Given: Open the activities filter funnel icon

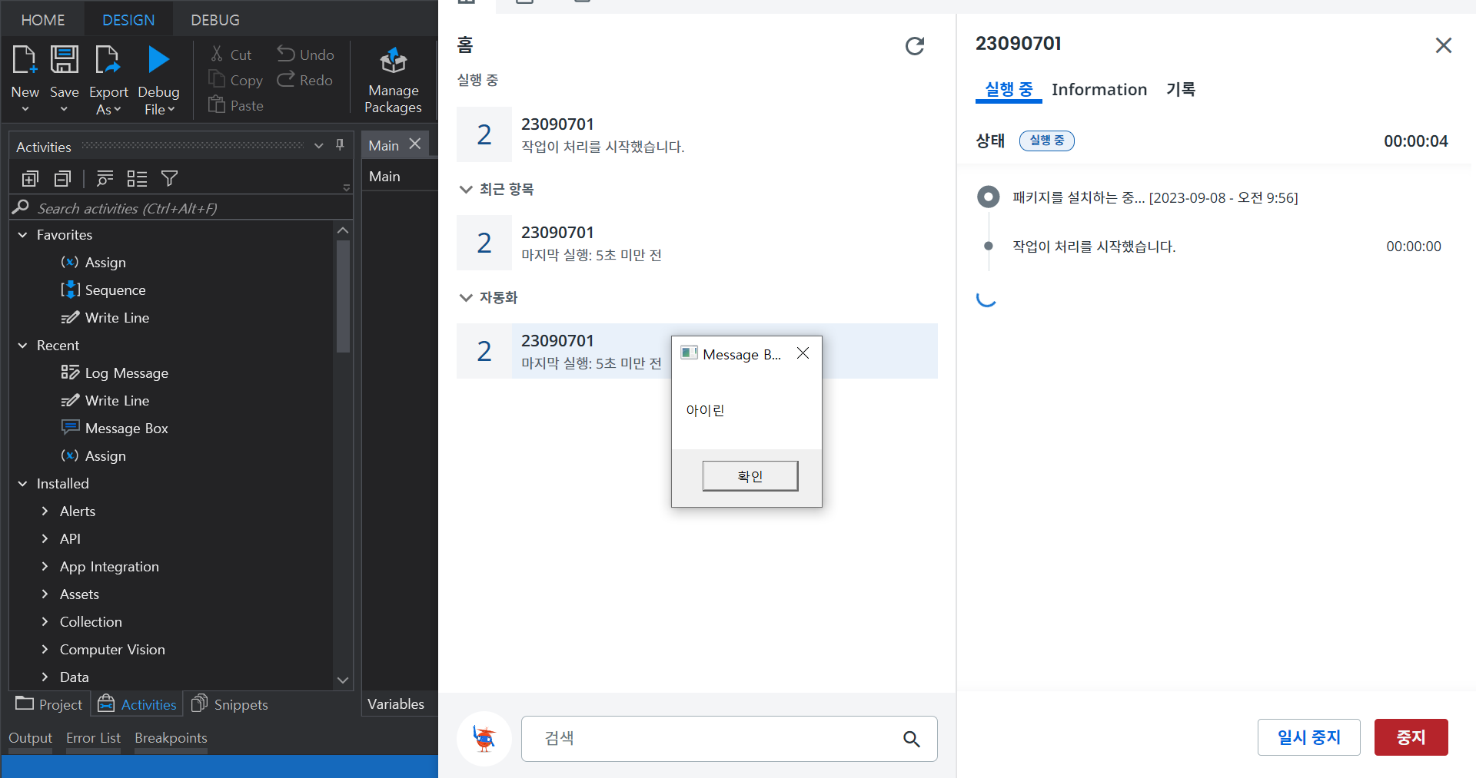Looking at the screenshot, I should pos(170,179).
